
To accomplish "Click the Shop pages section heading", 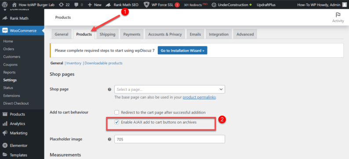I will point(62,74).
